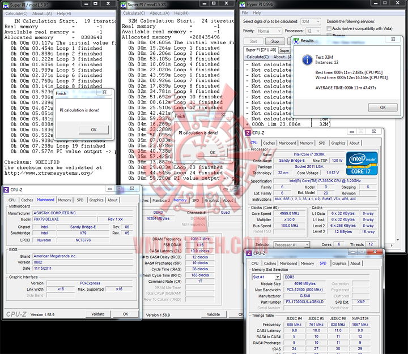The image size is (408, 354).
Task: Click the LPCIO value NCT6776
Action: 83,240
